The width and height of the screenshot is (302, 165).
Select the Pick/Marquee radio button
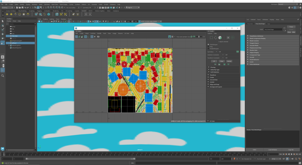[209, 44]
